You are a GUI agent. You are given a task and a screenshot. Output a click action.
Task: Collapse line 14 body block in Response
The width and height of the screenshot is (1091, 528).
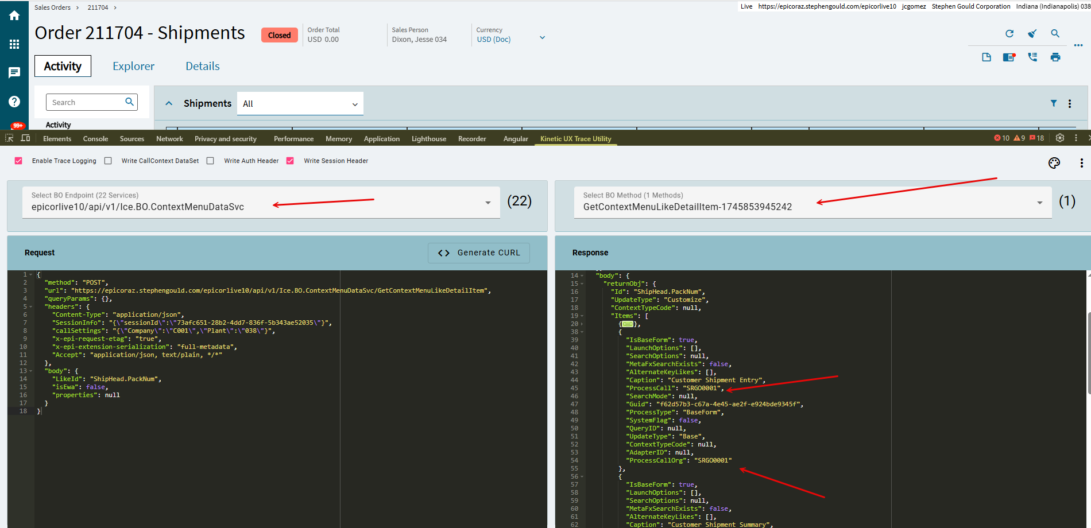coord(582,276)
